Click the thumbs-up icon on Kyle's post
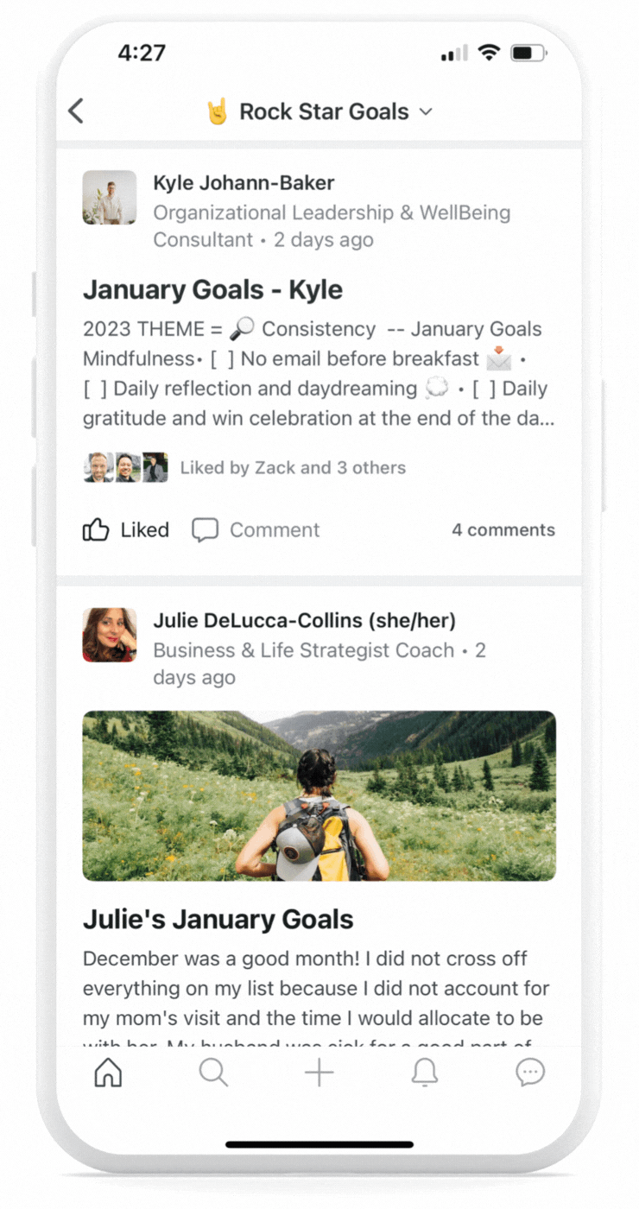The height and width of the screenshot is (1209, 639). click(x=96, y=529)
